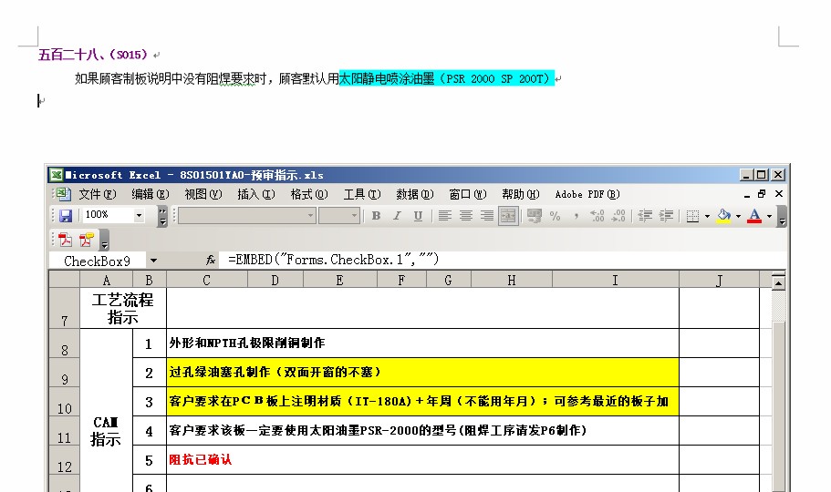Open the 文件(F) menu

(x=98, y=194)
